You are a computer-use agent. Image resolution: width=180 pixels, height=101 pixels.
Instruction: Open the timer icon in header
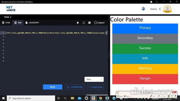[143, 9]
